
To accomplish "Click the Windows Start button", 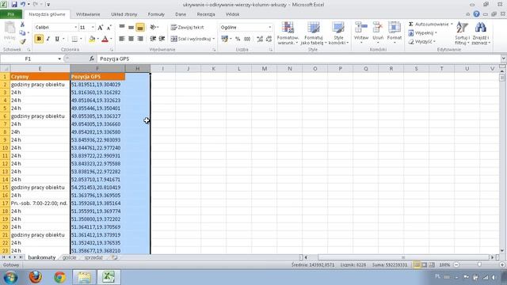I will click(x=10, y=277).
